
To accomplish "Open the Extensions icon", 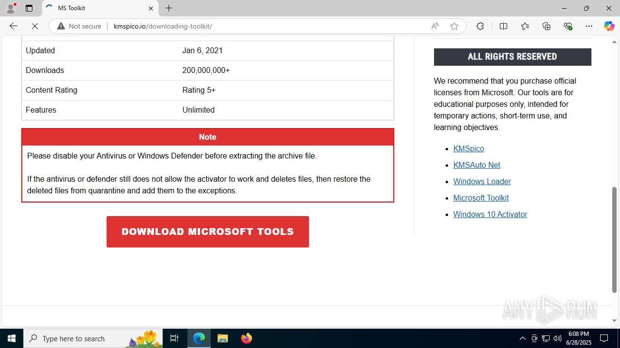I will click(x=480, y=26).
